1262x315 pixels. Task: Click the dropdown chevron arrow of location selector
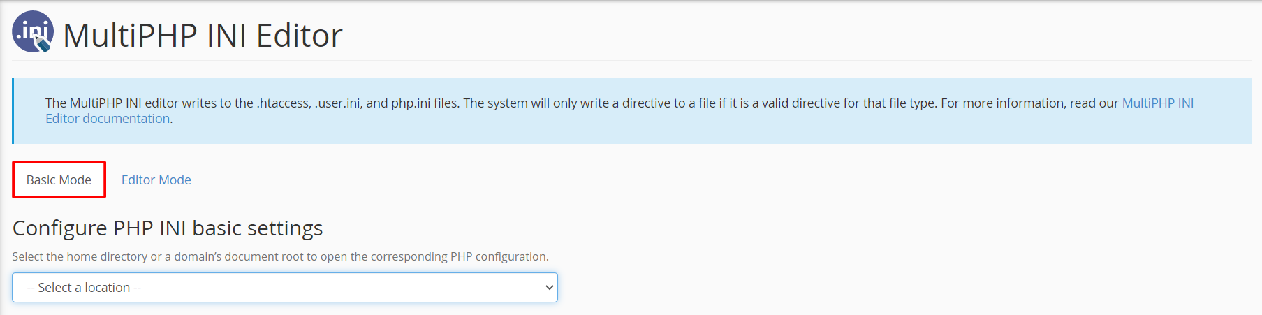point(550,288)
